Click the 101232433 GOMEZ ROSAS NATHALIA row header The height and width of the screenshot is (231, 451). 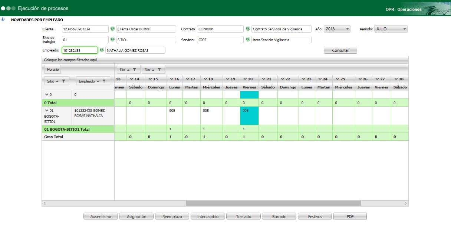pos(93,116)
